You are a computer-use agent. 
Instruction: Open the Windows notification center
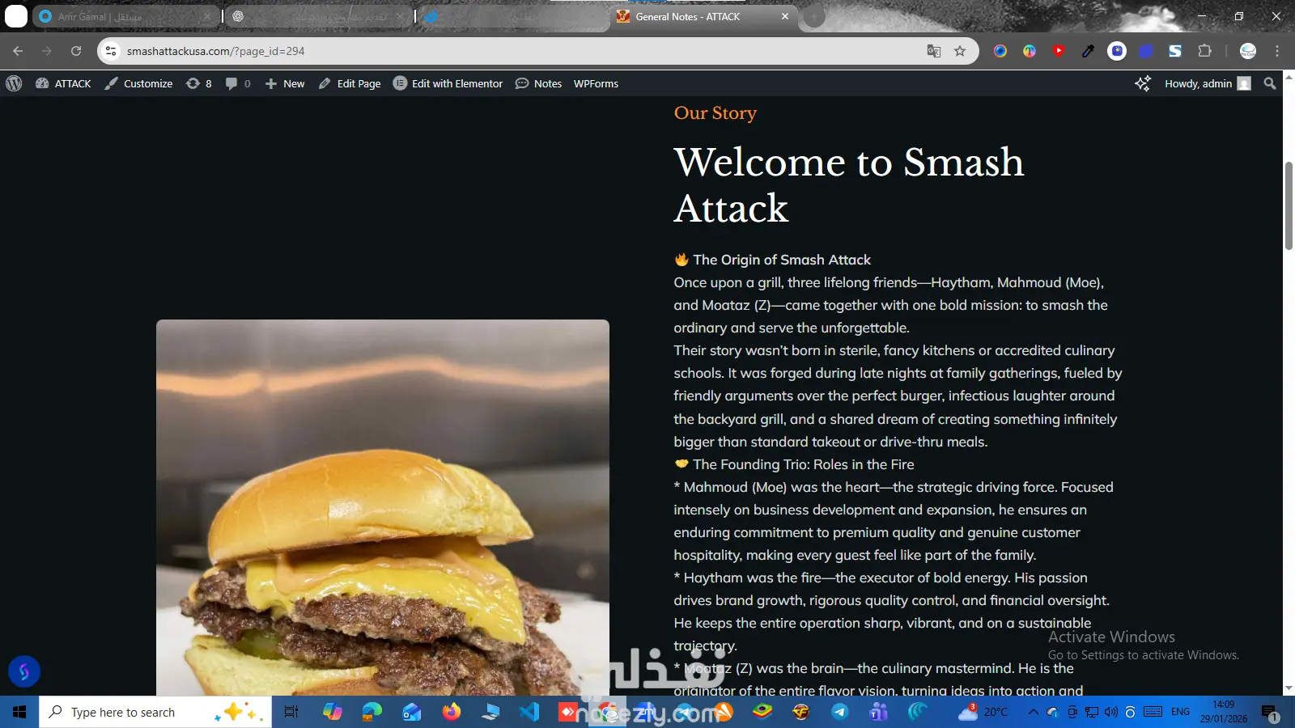tap(1270, 713)
